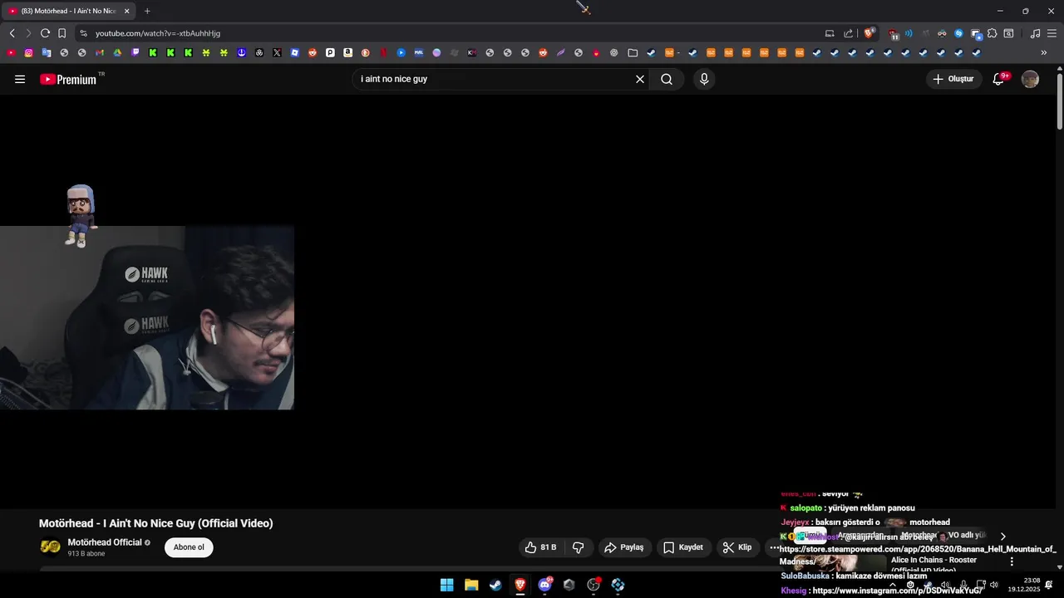Run search with the magnifier button
This screenshot has width=1064, height=598.
coord(667,79)
